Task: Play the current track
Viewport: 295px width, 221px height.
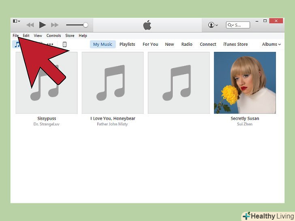Action: click(42, 25)
